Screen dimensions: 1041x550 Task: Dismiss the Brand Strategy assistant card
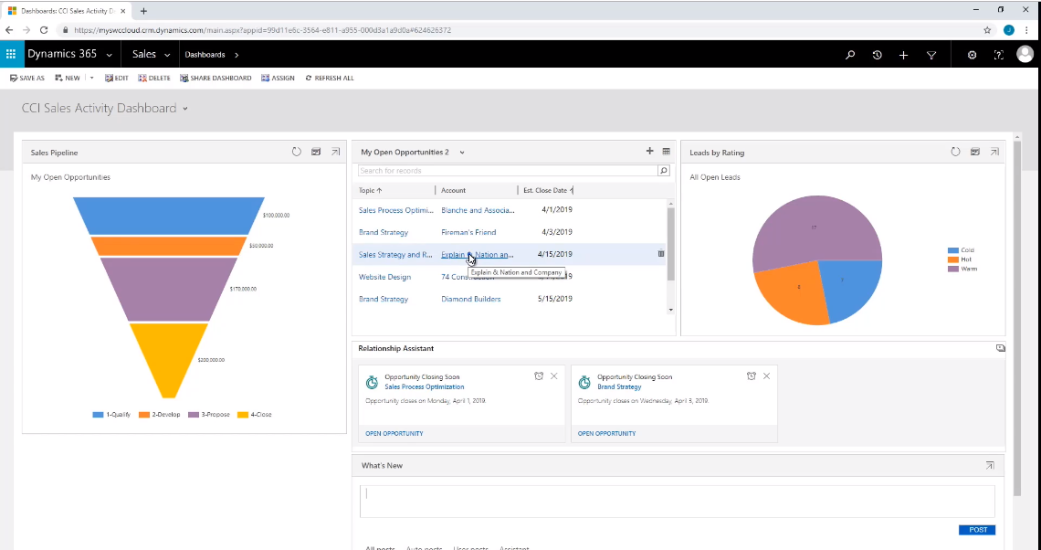pyautogui.click(x=766, y=376)
